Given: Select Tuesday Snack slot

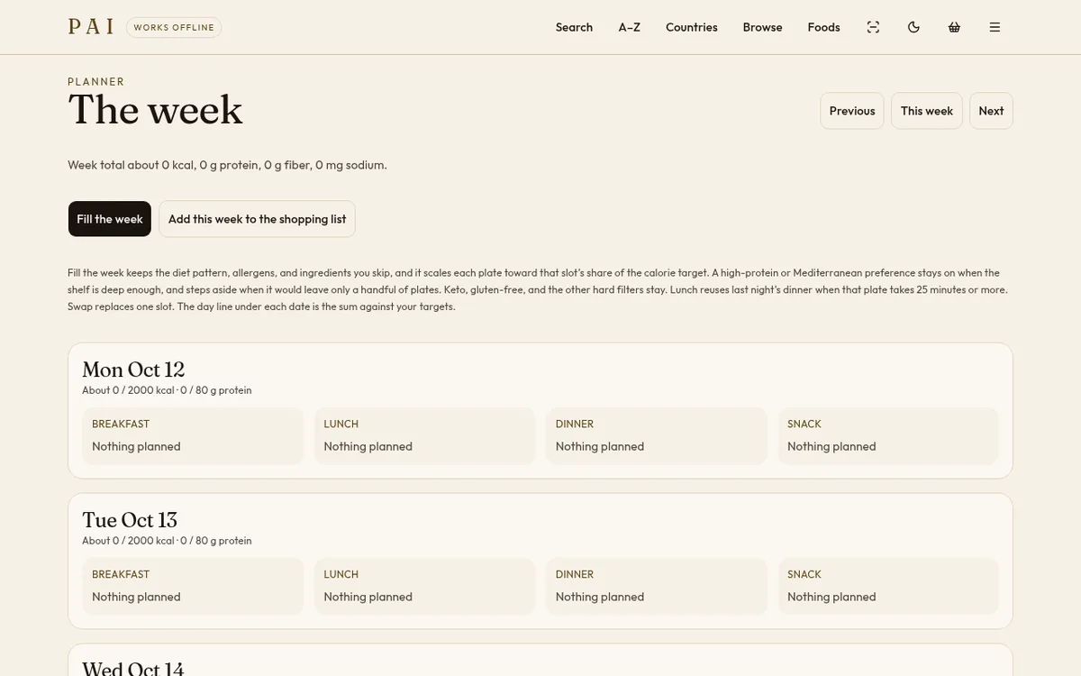Looking at the screenshot, I should pyautogui.click(x=888, y=587).
